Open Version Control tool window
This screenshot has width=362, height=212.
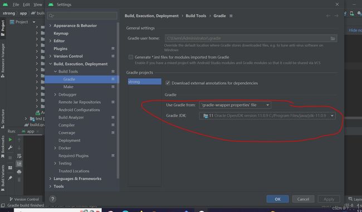point(25,199)
